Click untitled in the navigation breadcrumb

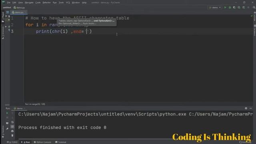(x=7, y=8)
